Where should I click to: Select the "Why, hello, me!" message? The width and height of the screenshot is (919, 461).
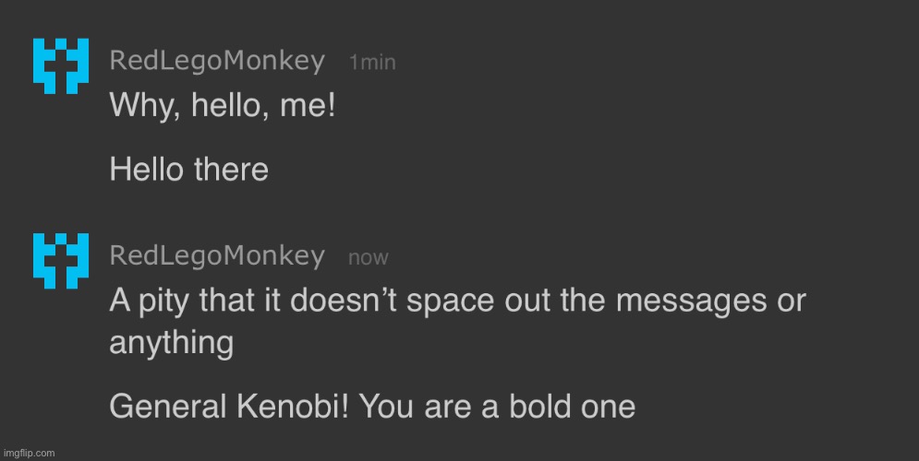tap(223, 106)
